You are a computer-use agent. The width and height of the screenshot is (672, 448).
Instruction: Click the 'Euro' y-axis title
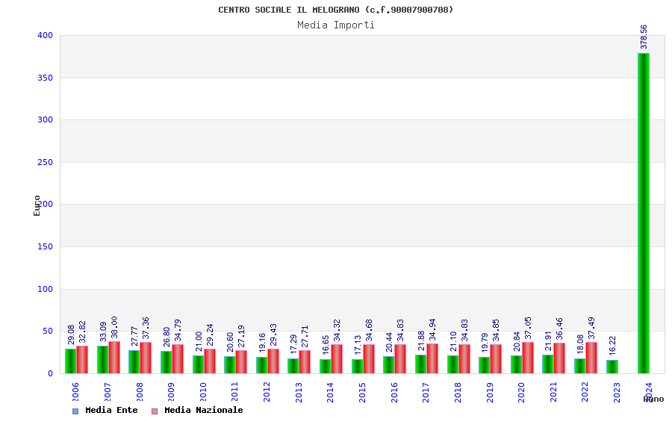37,206
